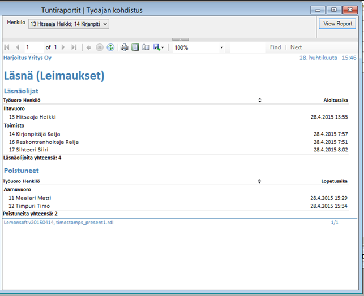The image size is (364, 296).
Task: Sort Poistuneet table by sort arrows
Action: pyautogui.click(x=260, y=181)
